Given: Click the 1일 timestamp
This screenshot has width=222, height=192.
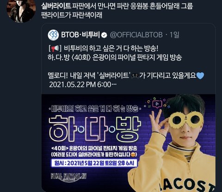Looking at the screenshot, I should click(174, 35).
